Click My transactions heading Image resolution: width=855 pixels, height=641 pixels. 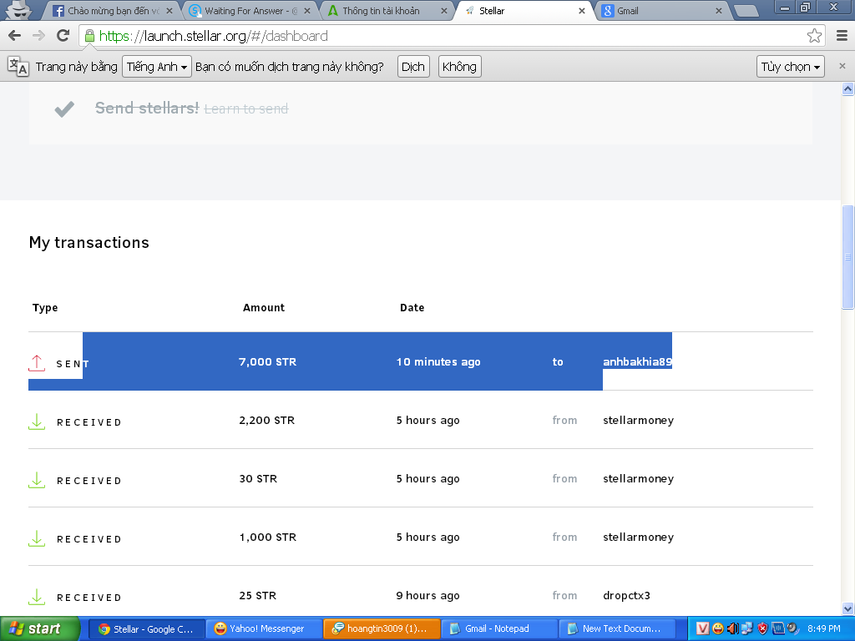(x=89, y=243)
